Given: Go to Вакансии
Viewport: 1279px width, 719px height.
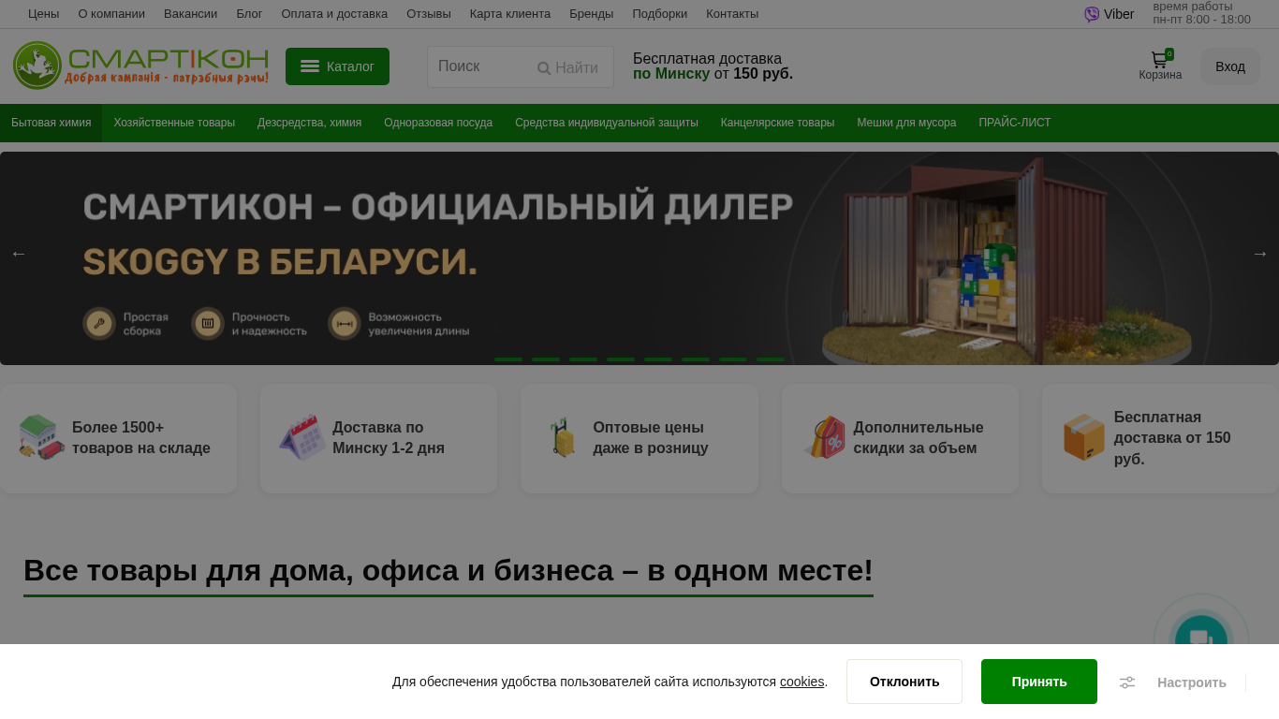Looking at the screenshot, I should 190,14.
